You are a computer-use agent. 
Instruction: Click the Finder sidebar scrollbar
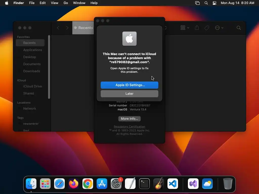49,67
